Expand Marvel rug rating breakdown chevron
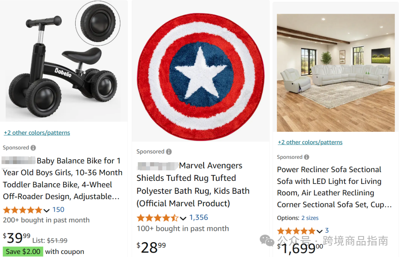This screenshot has width=401, height=257. point(183,218)
